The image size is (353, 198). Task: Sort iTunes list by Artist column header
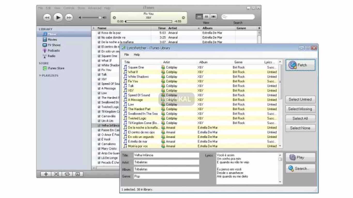click(x=184, y=28)
